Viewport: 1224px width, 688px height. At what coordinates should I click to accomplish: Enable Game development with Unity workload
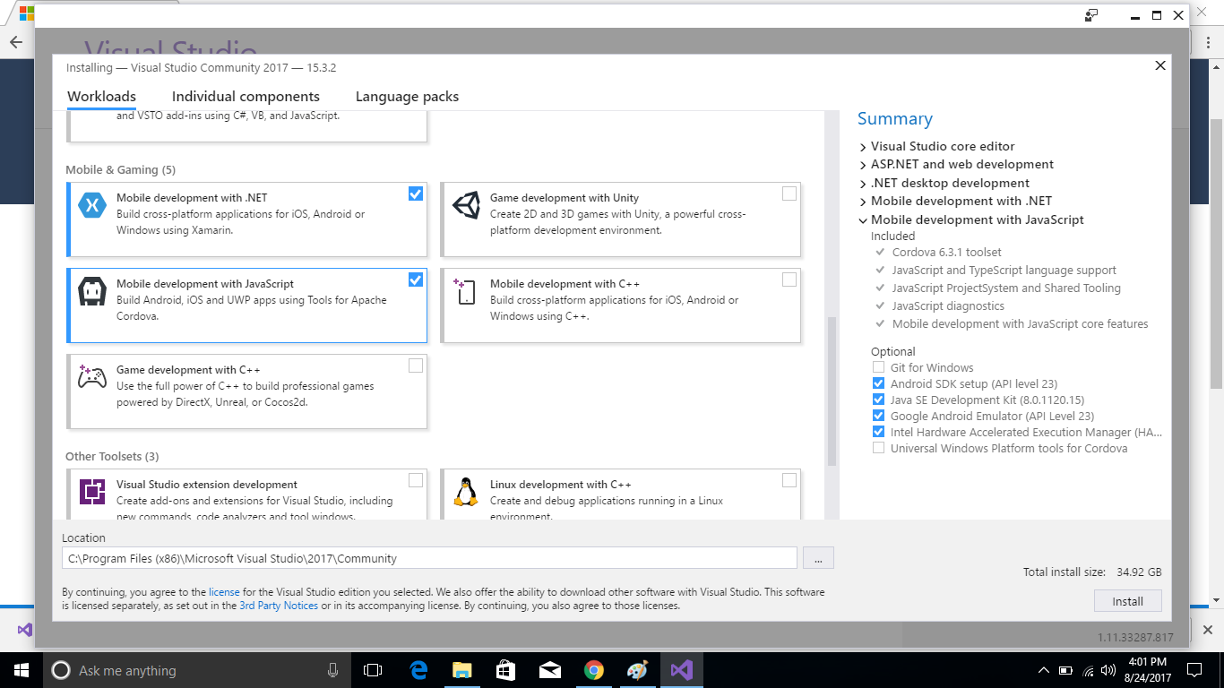[789, 193]
